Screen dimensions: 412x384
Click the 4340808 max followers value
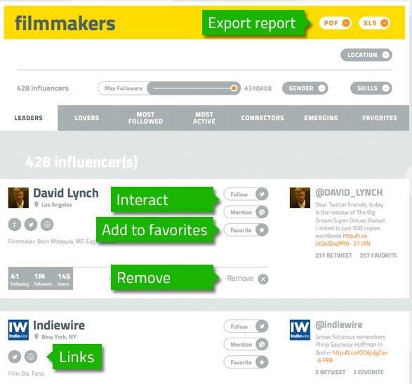pos(258,88)
